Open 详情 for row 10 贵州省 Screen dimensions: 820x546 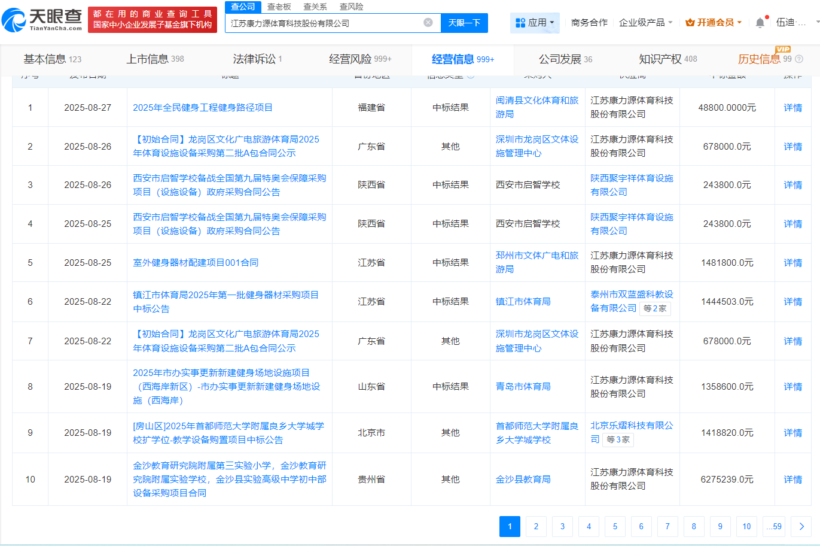pyautogui.click(x=793, y=480)
